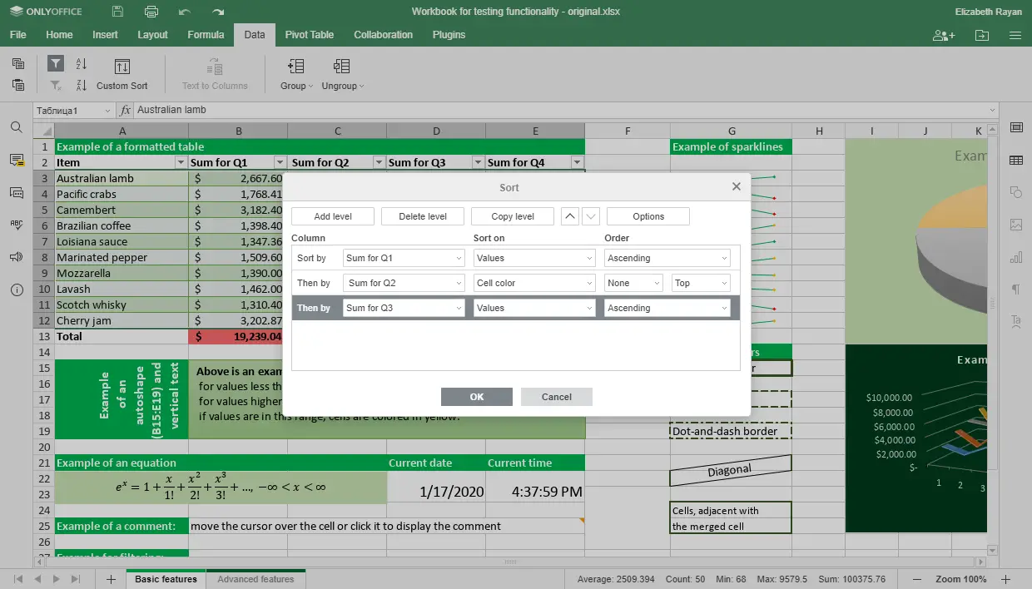
Task: Open the Search panel in the left sidebar
Action: pos(17,127)
